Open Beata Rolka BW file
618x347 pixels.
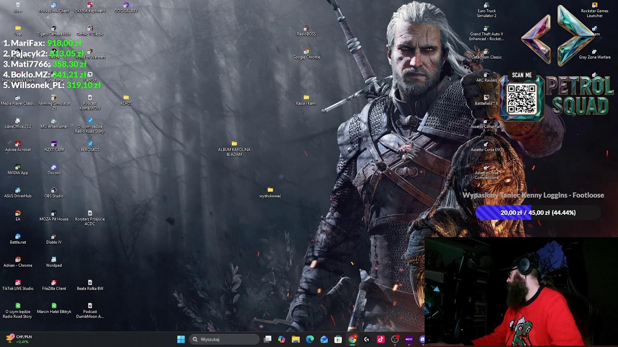pyautogui.click(x=90, y=285)
